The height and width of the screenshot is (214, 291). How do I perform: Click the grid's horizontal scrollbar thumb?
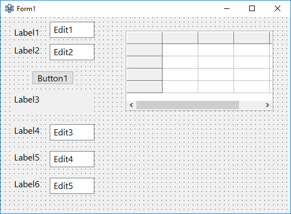pyautogui.click(x=188, y=105)
